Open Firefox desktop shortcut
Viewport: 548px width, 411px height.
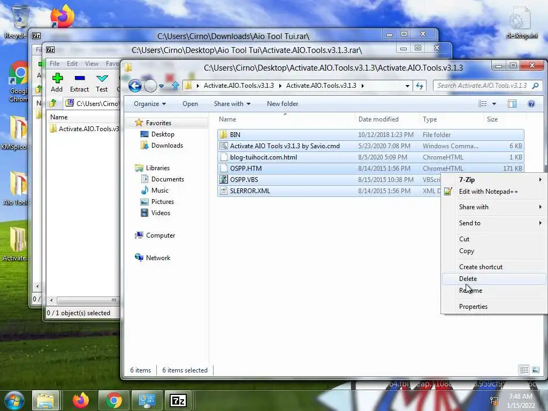62,16
